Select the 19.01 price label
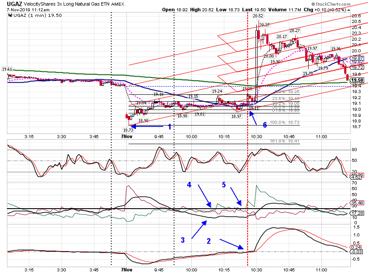The height and width of the screenshot is (274, 368). point(200,114)
